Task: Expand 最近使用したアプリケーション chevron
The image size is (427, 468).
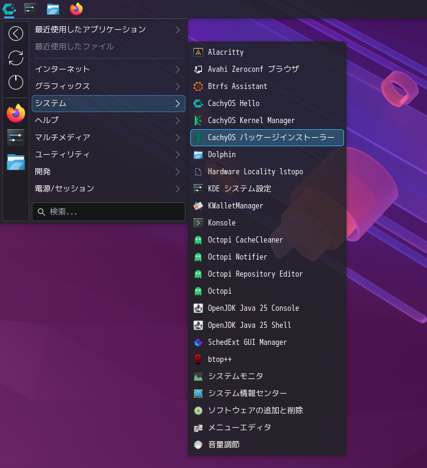Action: [178, 29]
